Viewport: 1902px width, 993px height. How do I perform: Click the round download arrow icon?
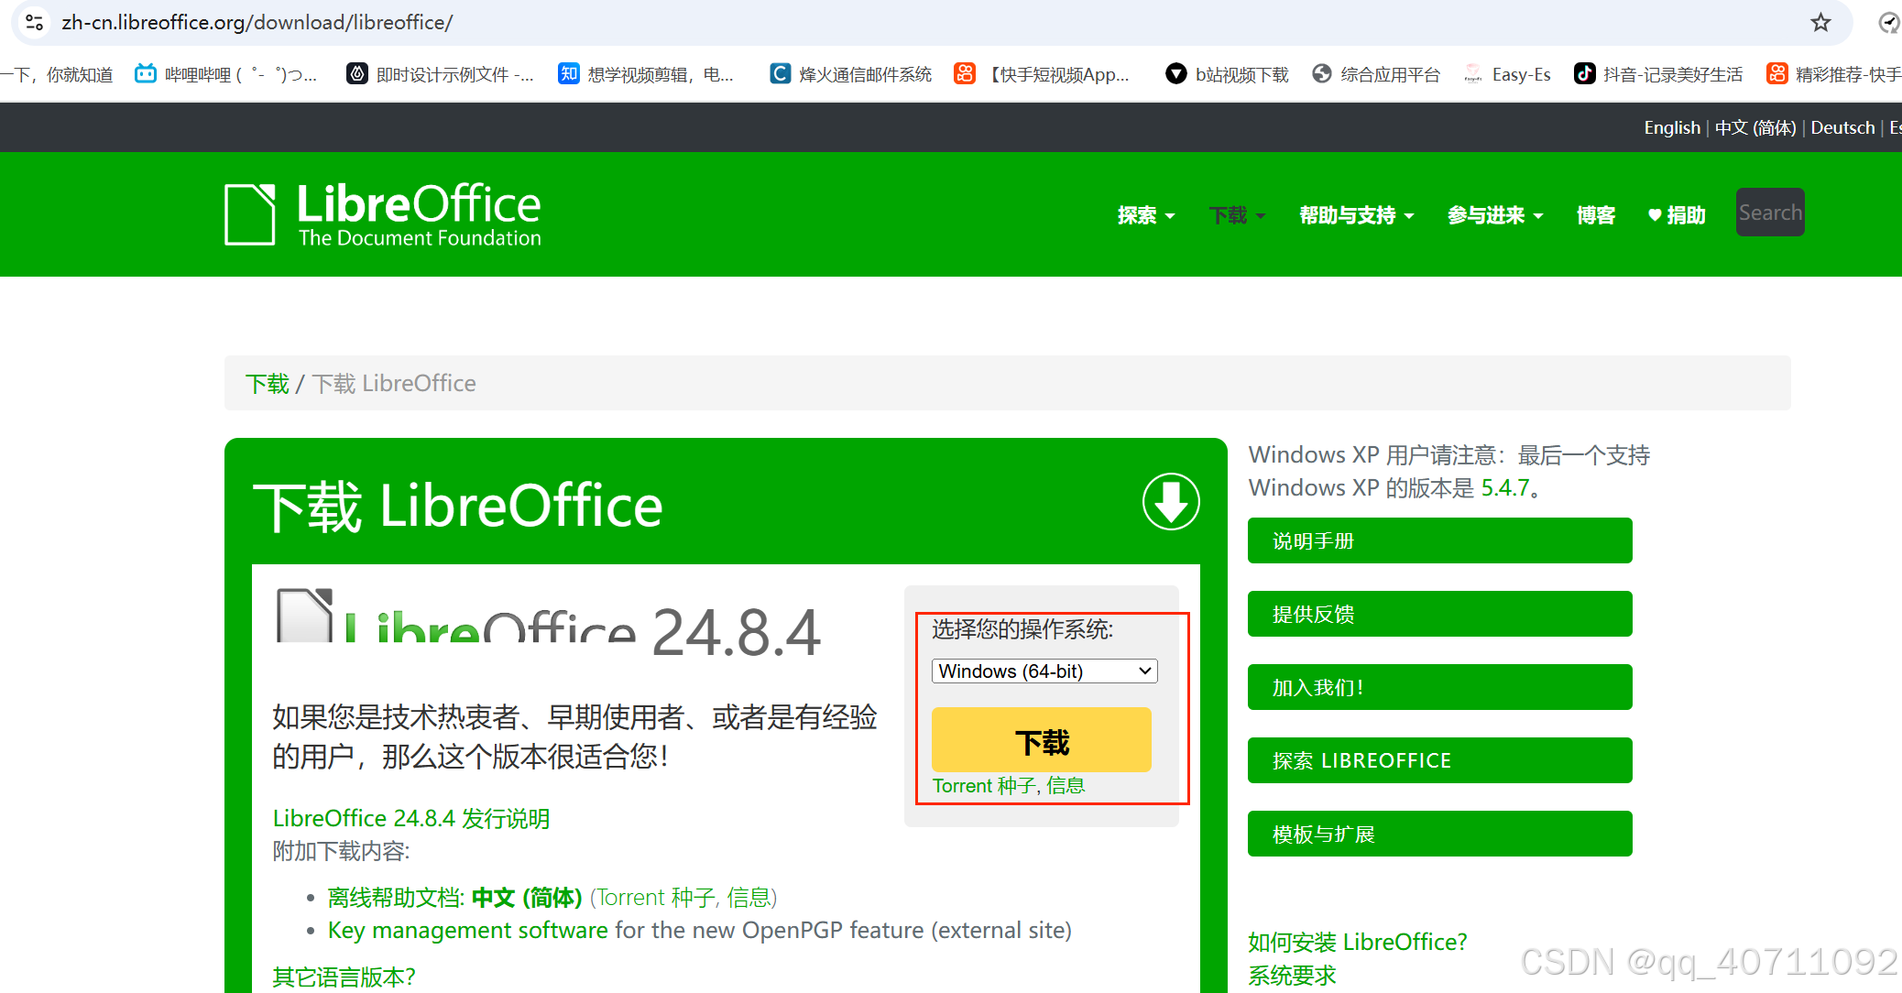[x=1171, y=501]
